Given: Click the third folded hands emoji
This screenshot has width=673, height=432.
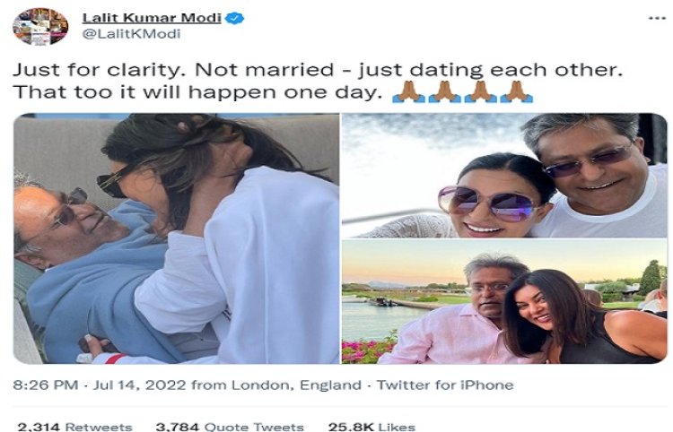Looking at the screenshot, I should (x=481, y=91).
